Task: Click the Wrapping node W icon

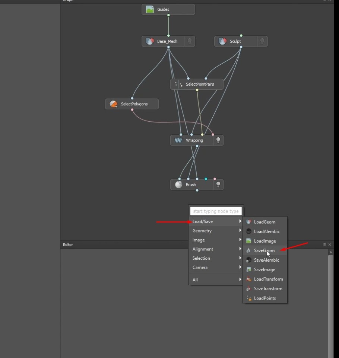Action: coord(178,140)
